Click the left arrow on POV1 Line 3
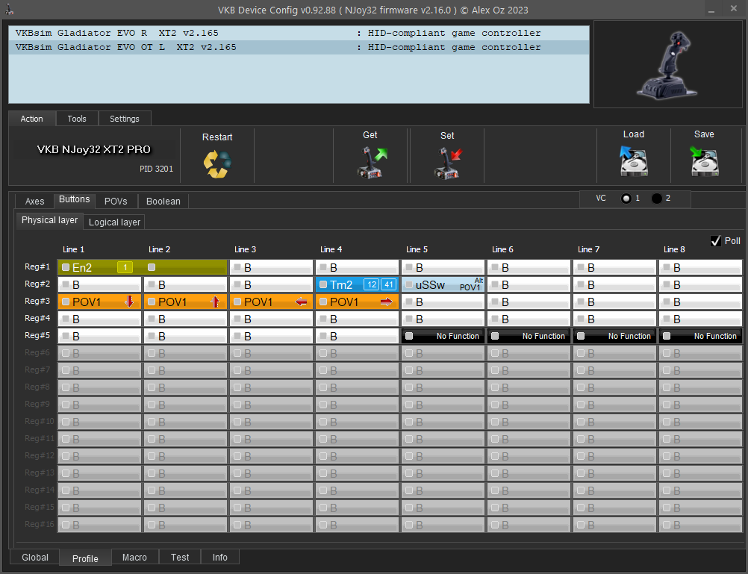 click(301, 302)
